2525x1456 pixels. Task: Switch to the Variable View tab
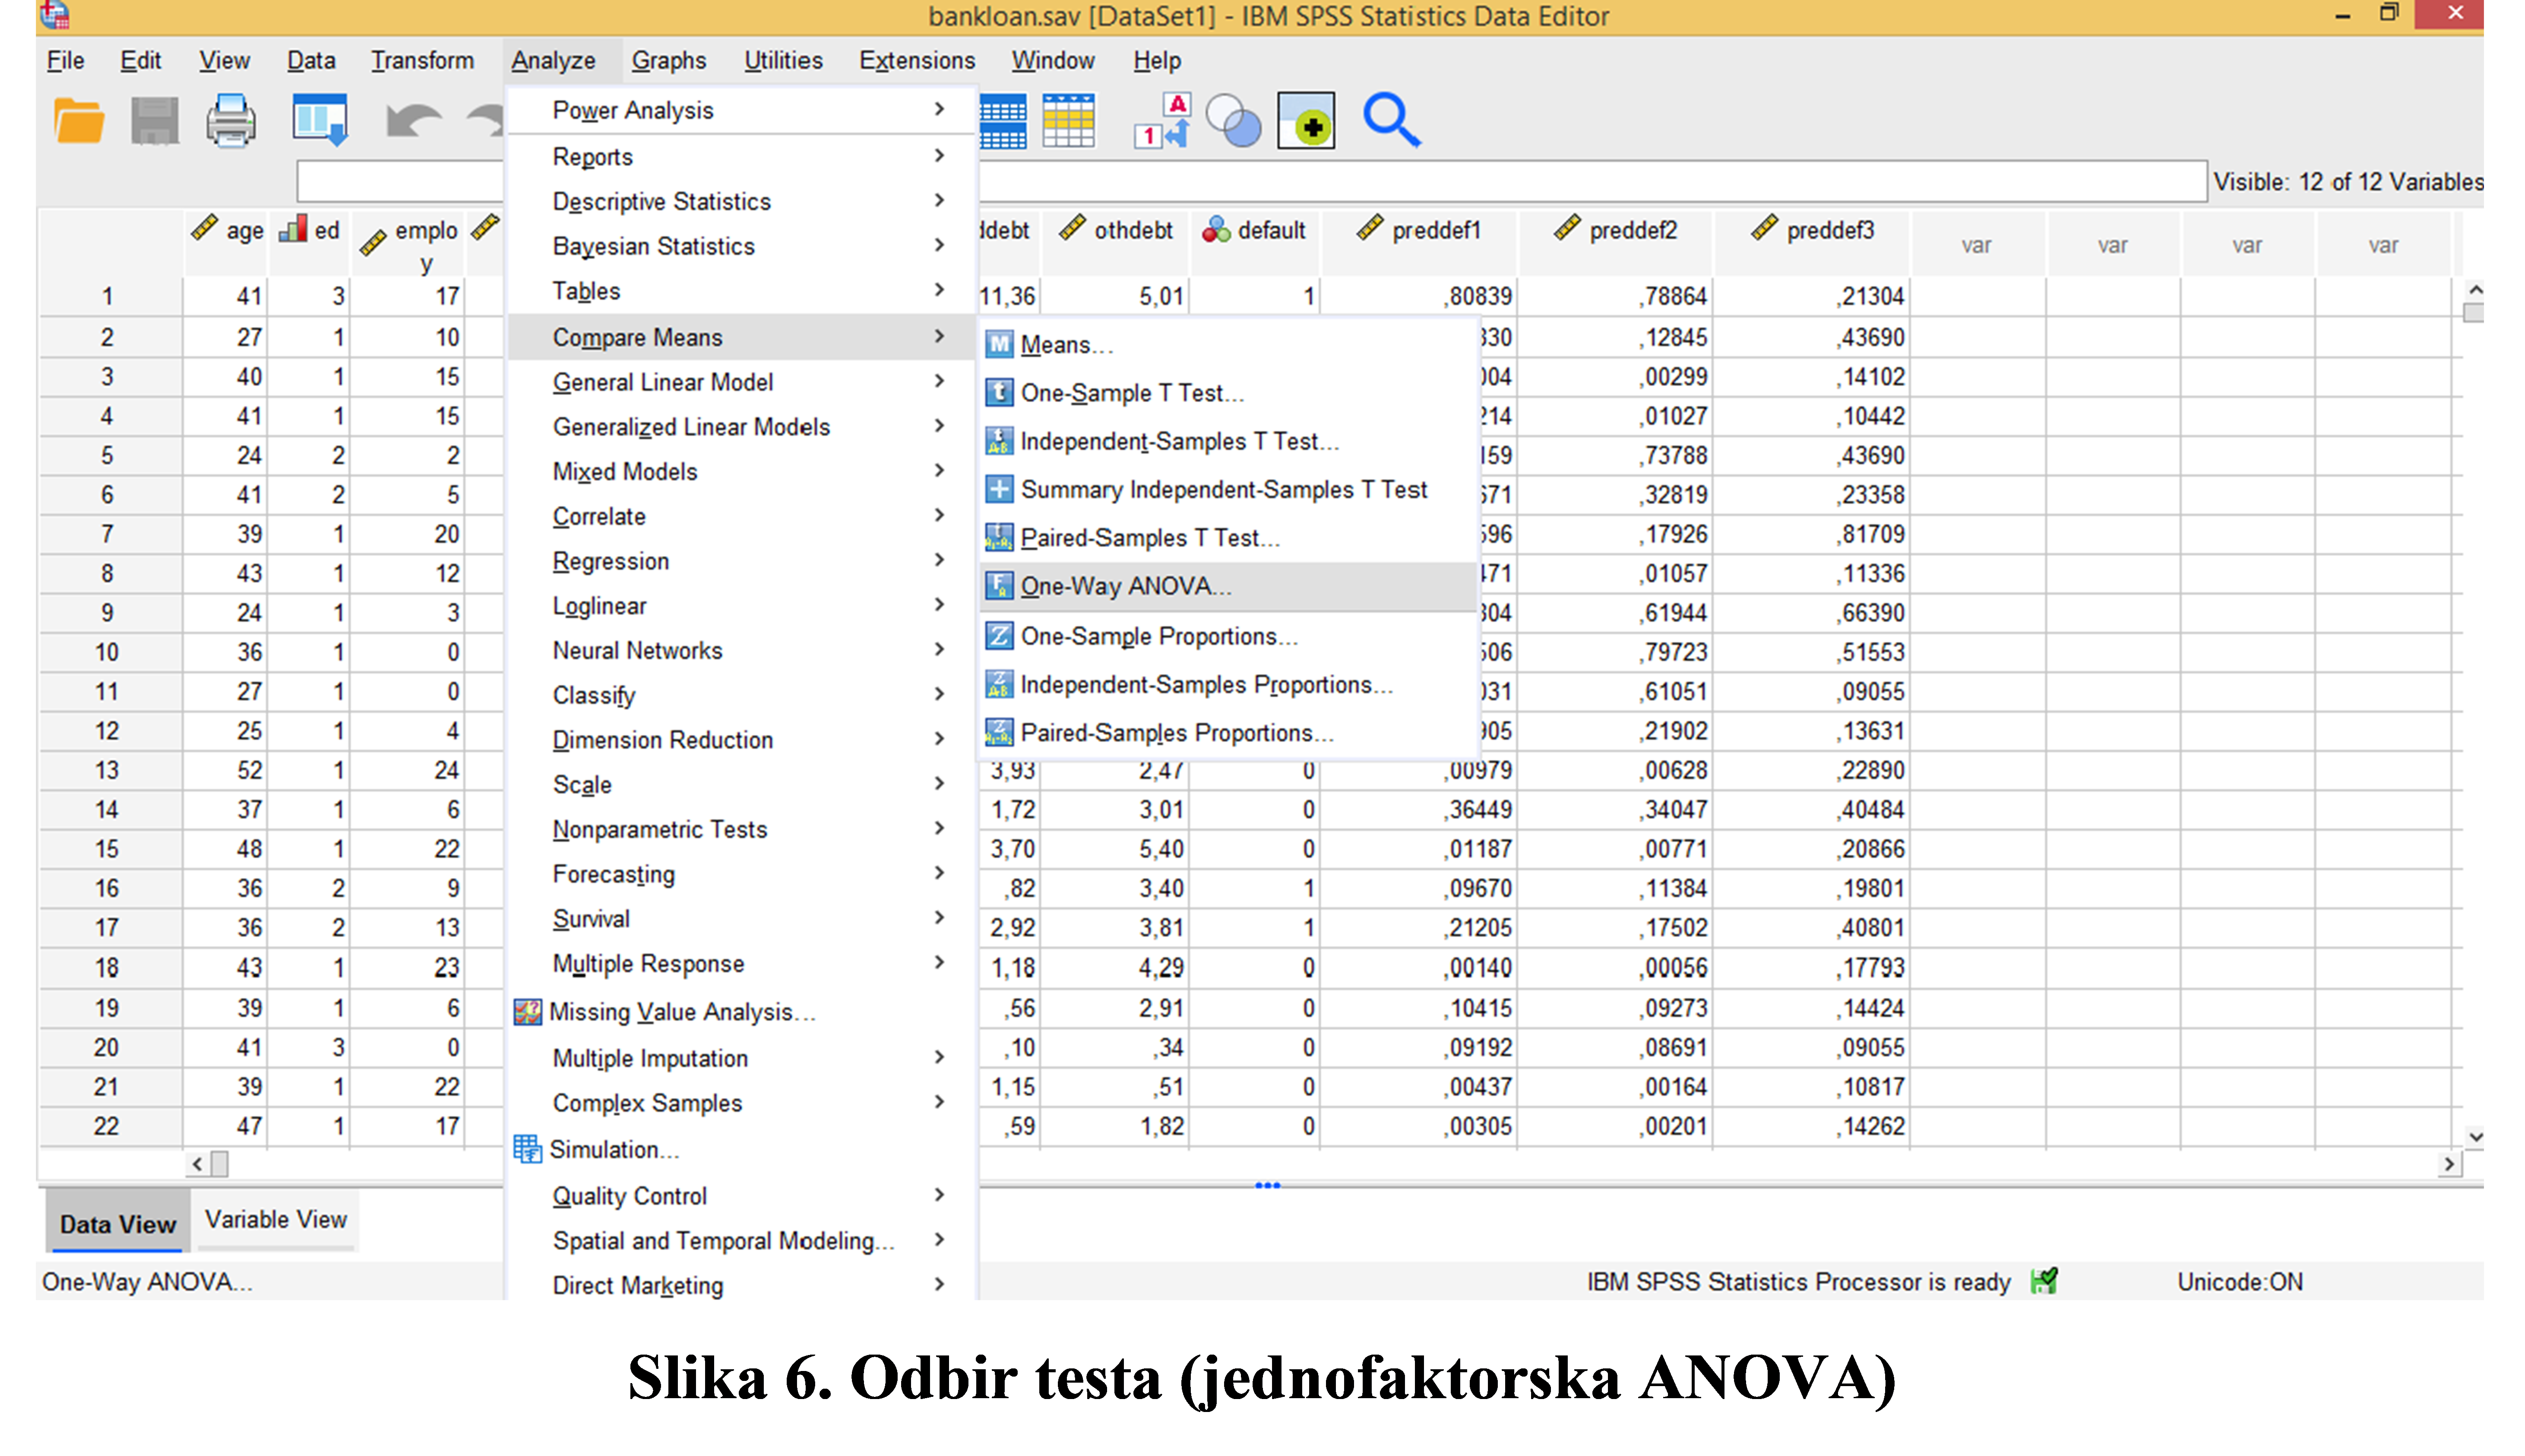(x=276, y=1220)
